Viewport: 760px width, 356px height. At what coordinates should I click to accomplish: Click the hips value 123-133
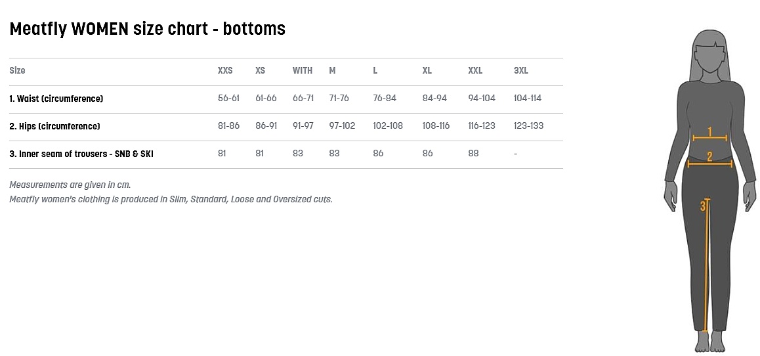pos(529,126)
